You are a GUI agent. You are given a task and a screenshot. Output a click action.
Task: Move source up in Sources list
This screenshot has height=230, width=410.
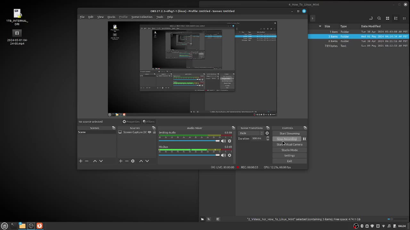[x=141, y=161]
